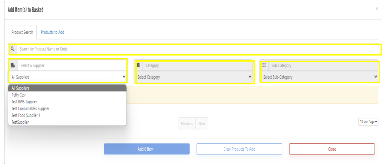The image size is (385, 166).
Task: Pick Test Consumables Supplier from list
Action: [30, 109]
